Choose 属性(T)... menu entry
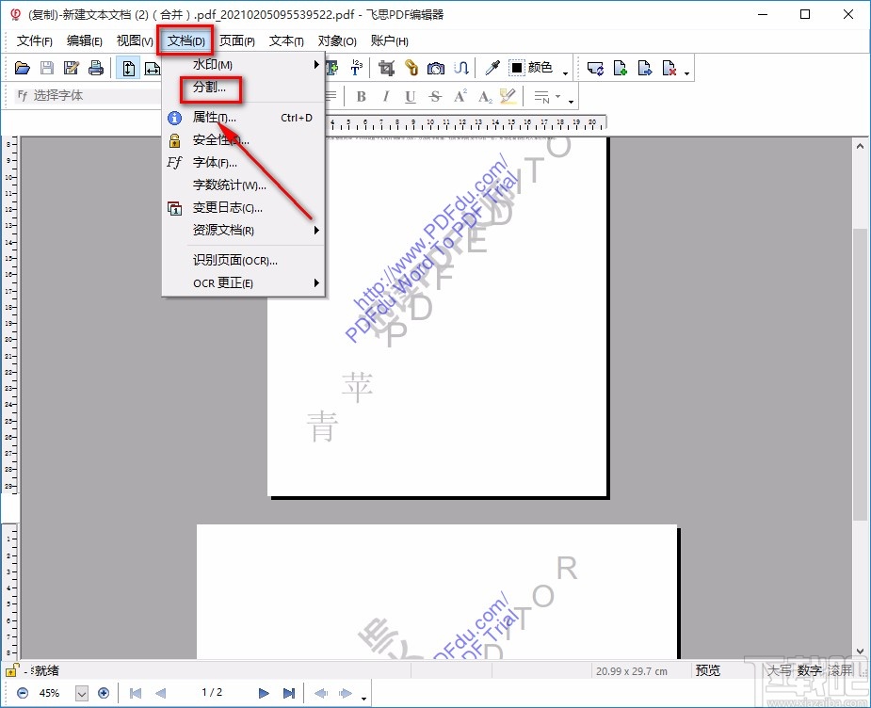Viewport: 871px width, 708px height. pos(243,117)
